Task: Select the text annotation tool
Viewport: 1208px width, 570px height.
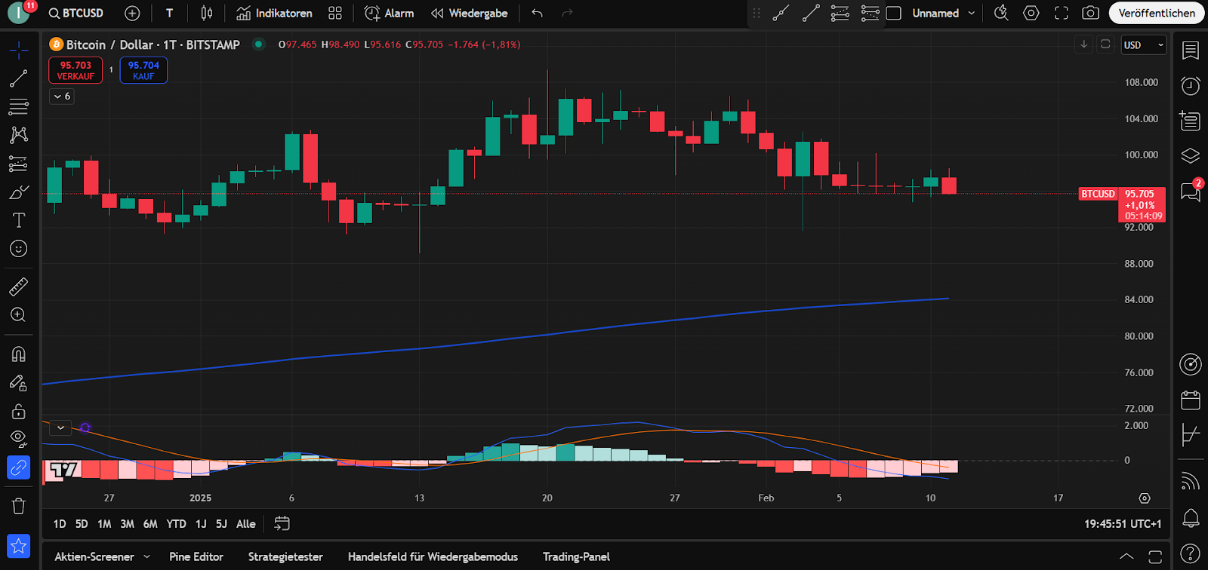Action: pos(19,220)
